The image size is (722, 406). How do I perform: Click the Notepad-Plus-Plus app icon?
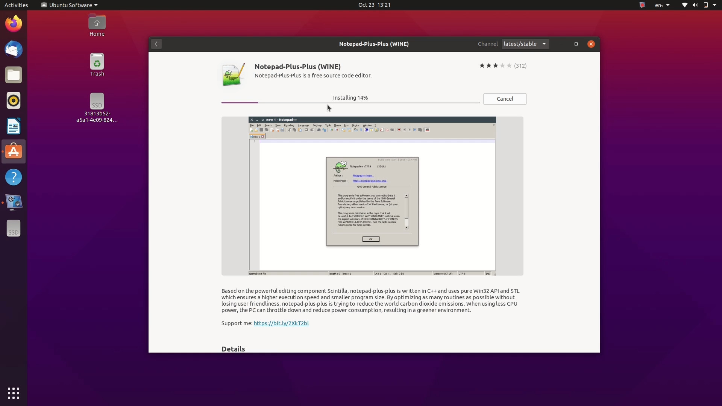click(233, 74)
